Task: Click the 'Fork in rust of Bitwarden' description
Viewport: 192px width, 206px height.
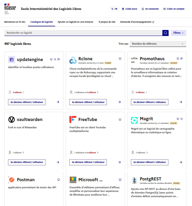Action: coord(22,127)
